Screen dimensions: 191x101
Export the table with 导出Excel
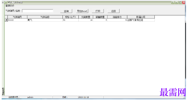point(82,11)
